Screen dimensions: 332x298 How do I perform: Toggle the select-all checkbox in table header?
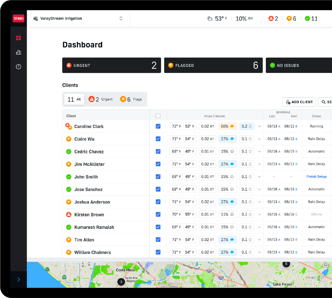click(158, 116)
